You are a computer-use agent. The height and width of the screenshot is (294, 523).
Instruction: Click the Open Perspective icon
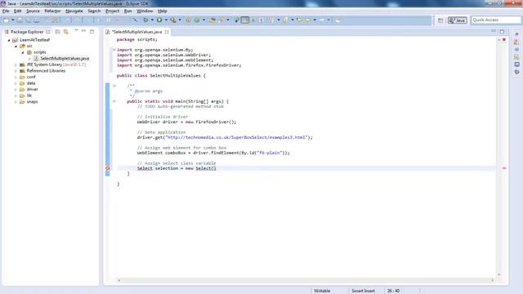(440, 20)
